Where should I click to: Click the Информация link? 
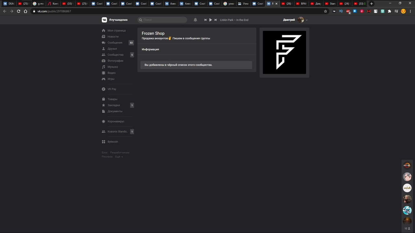point(150,50)
